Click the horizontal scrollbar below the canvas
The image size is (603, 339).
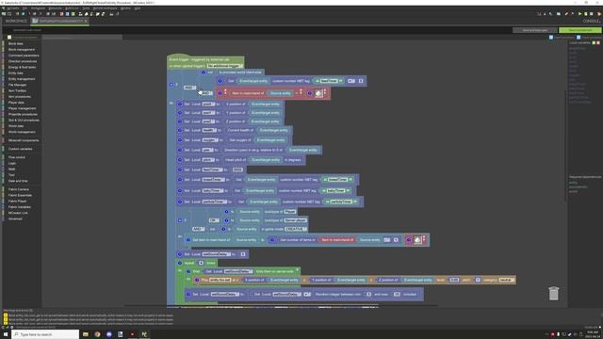282,306
